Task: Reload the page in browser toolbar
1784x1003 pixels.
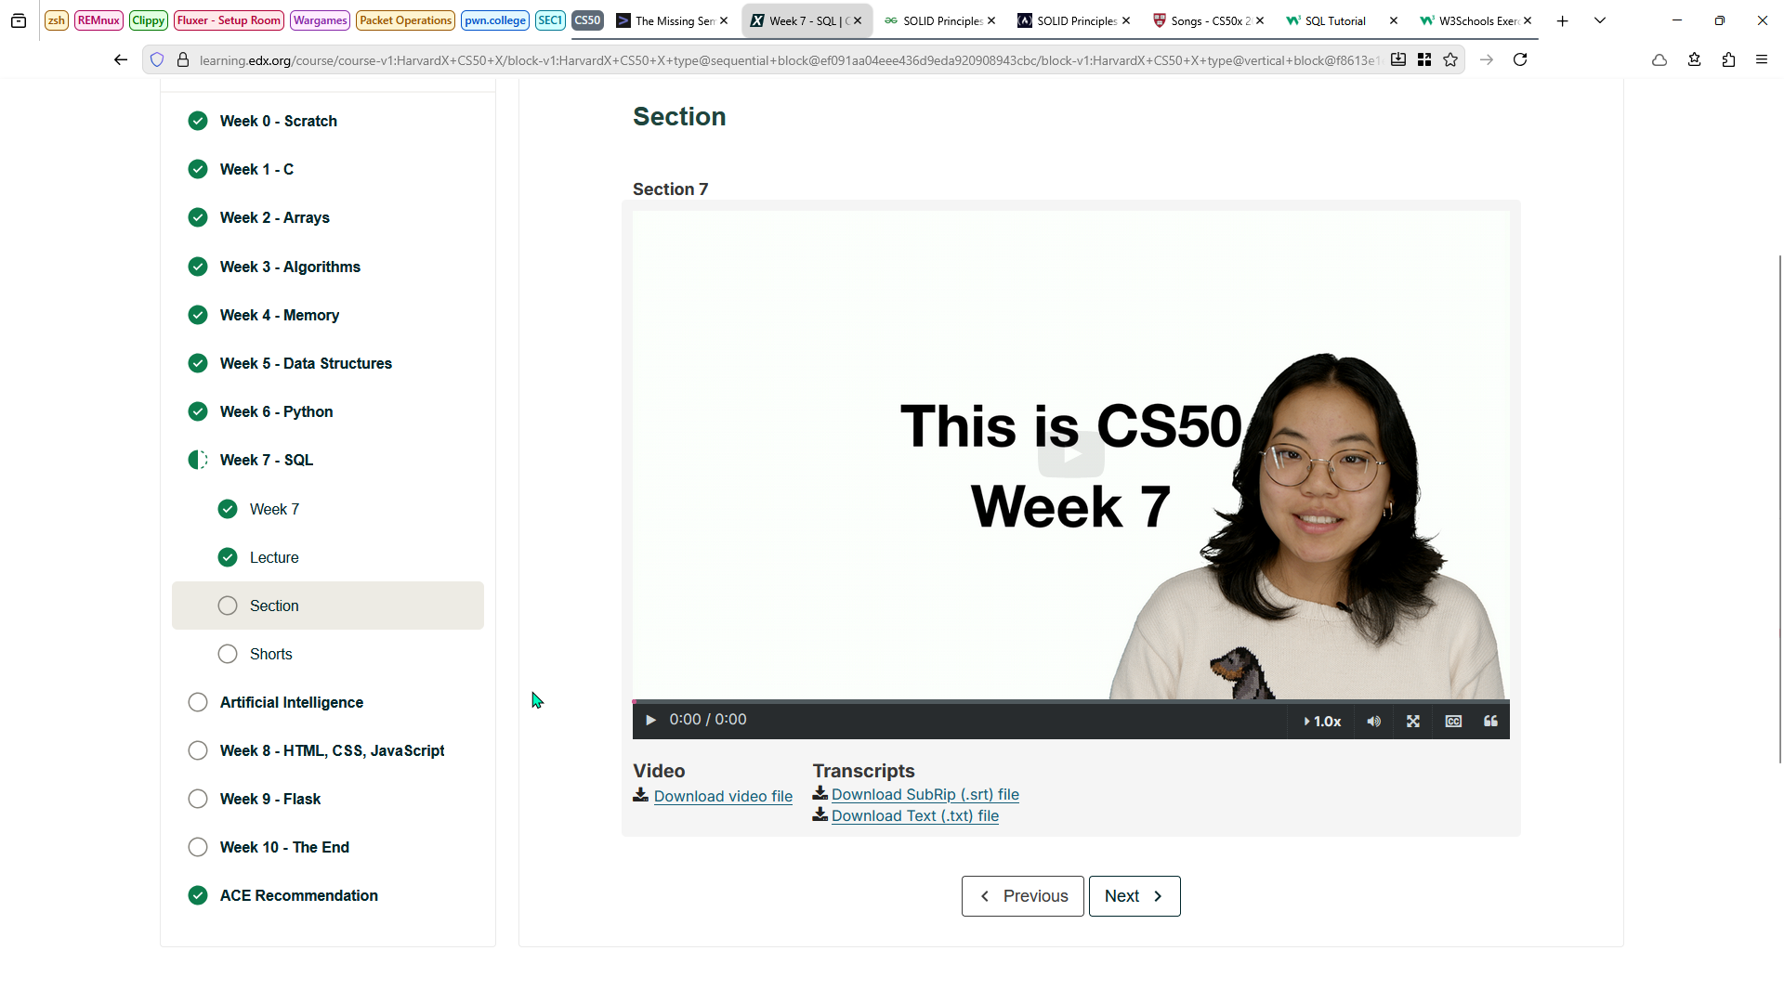Action: 1520,60
